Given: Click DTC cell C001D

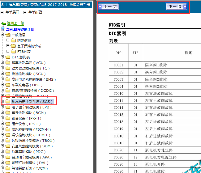Looking at the screenshot, I should (118, 143).
